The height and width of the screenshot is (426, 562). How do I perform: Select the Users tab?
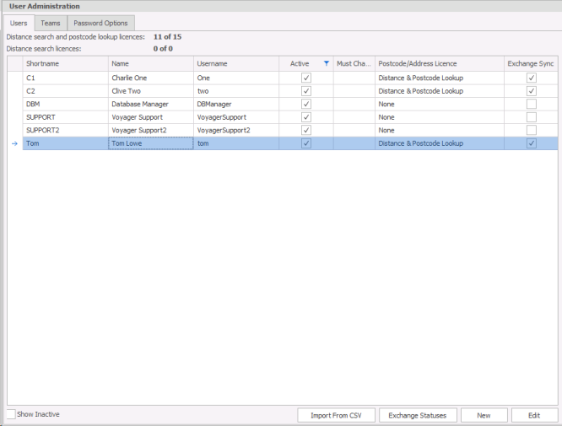click(x=19, y=23)
